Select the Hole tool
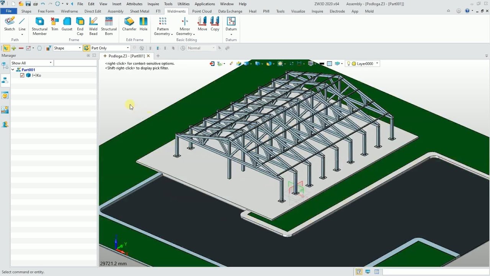The image size is (490, 276). 144,24
